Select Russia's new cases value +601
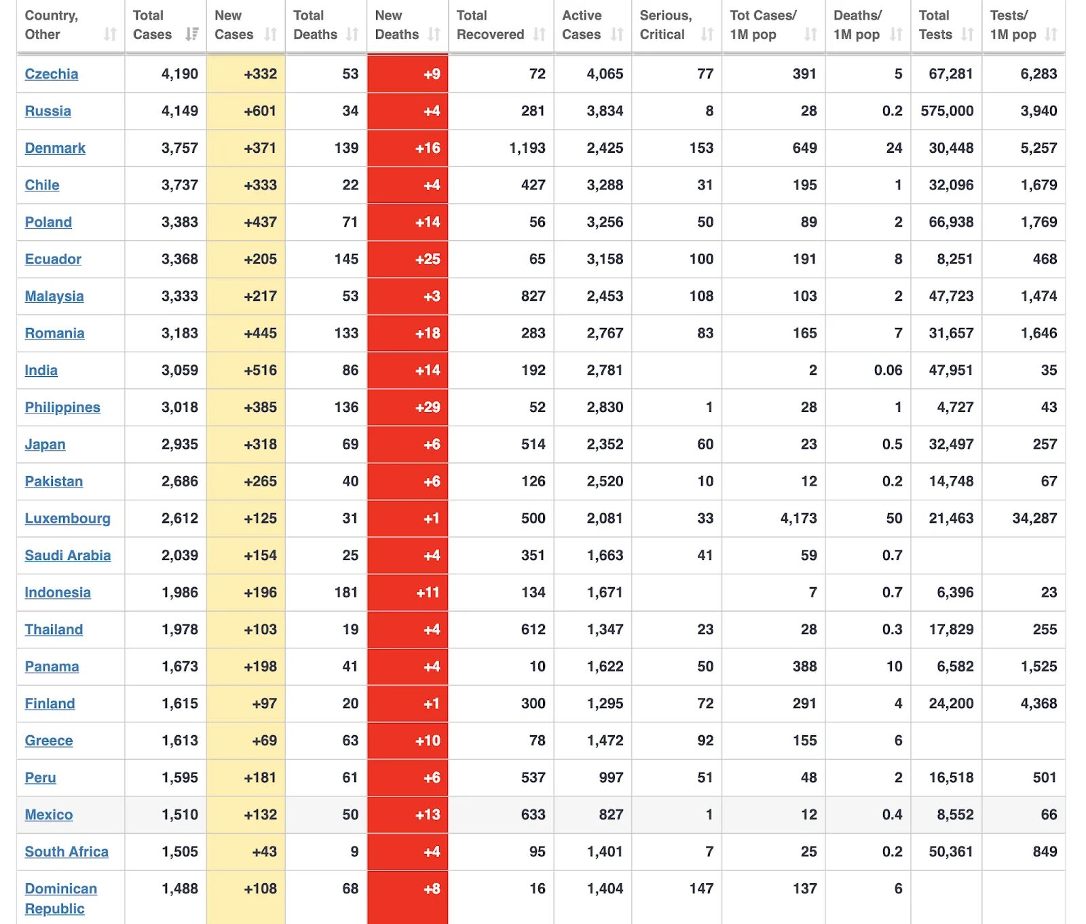The image size is (1086, 924). point(260,111)
